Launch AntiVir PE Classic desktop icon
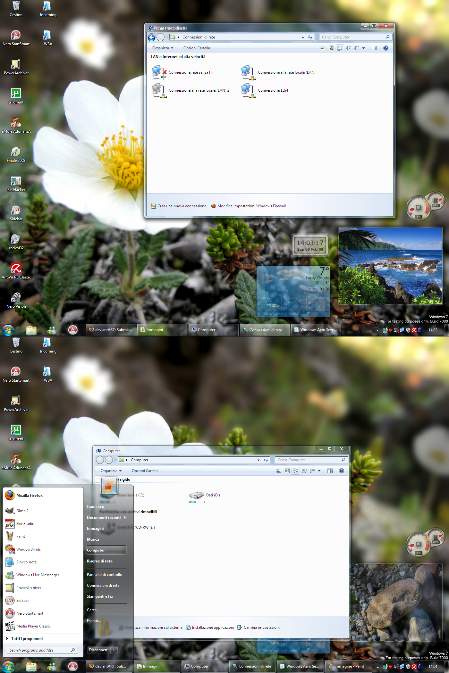 [16, 271]
